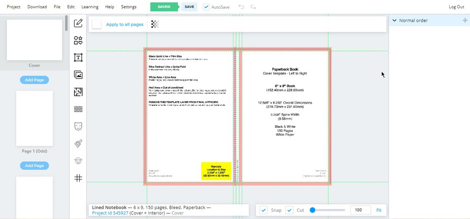Click the transparency checkerboard icon

tap(155, 24)
